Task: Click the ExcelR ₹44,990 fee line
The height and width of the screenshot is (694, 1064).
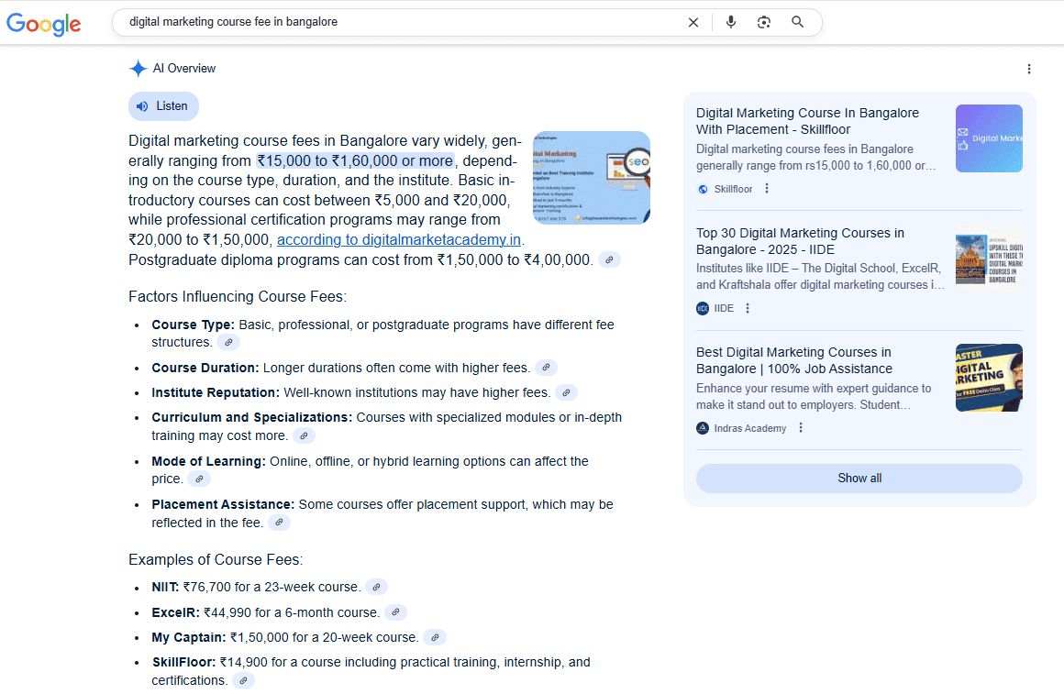Action: [x=265, y=612]
